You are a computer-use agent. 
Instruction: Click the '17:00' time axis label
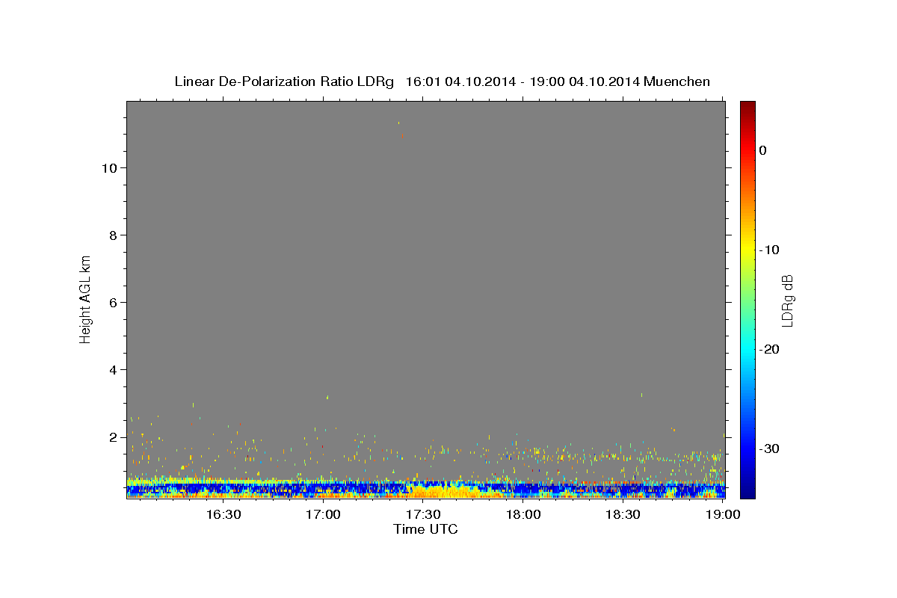click(323, 514)
